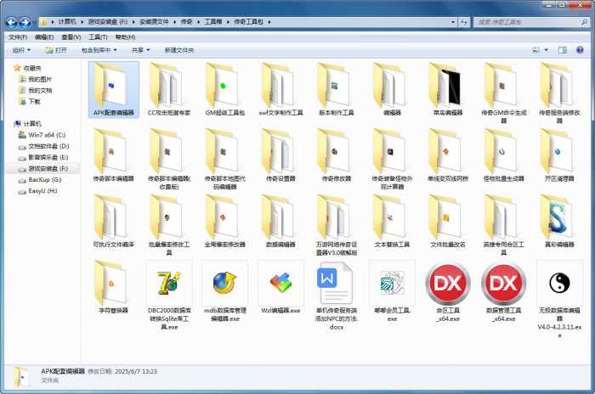595x394 pixels.
Task: Open the 组织 dropdown menu
Action: (x=21, y=50)
